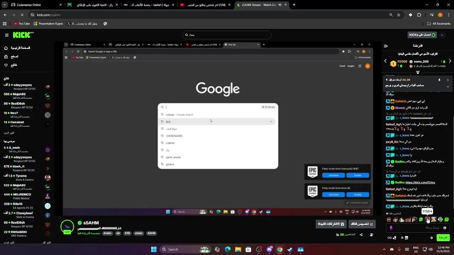Open the Browse icon in Kick's sidebar
Screen dimensions: 454x255
6,57
